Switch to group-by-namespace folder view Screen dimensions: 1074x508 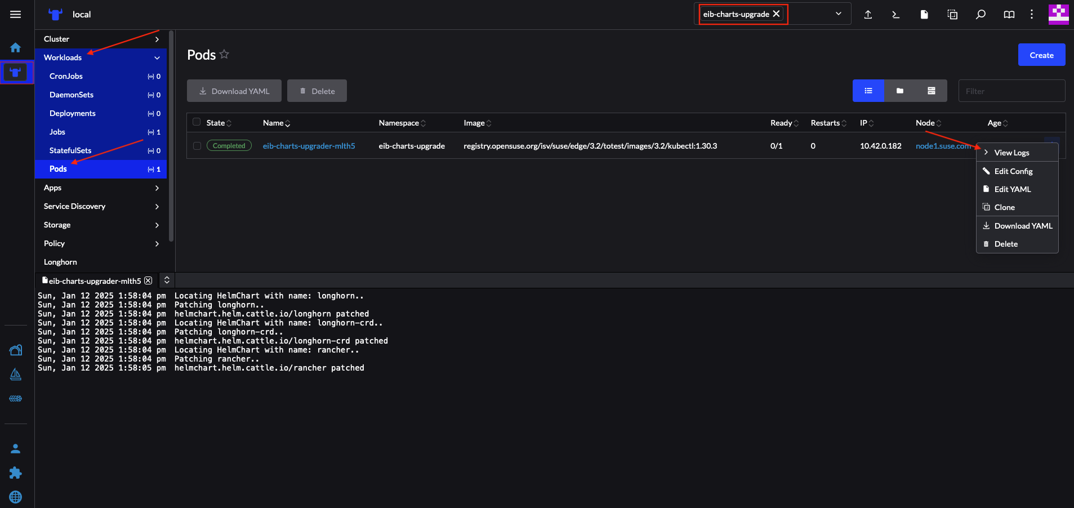click(899, 91)
